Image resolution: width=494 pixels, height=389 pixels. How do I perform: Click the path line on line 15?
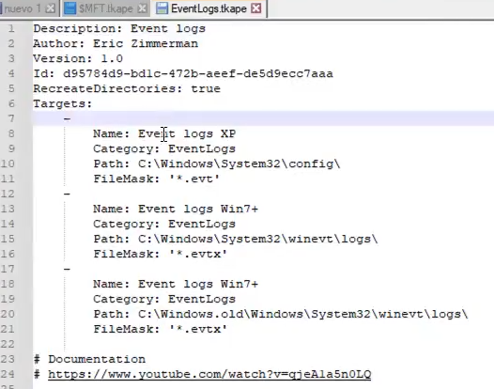(x=236, y=239)
